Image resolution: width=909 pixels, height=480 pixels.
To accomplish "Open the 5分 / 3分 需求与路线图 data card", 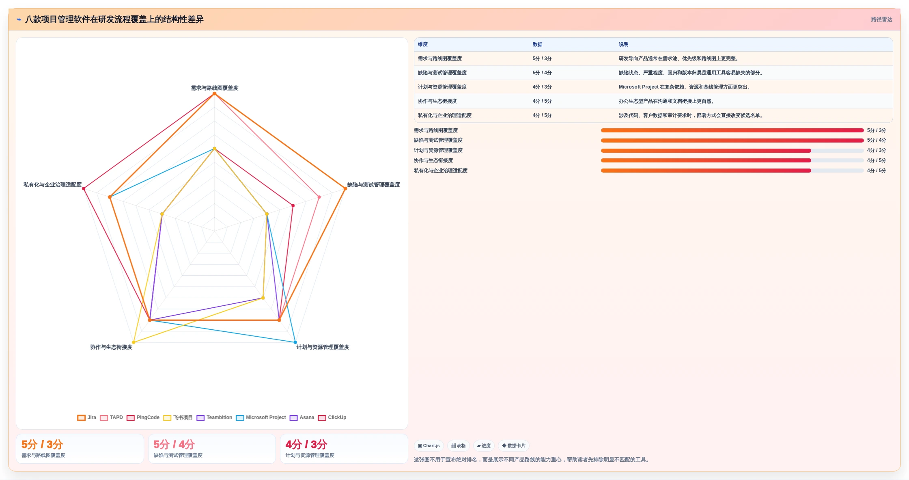I will click(80, 449).
